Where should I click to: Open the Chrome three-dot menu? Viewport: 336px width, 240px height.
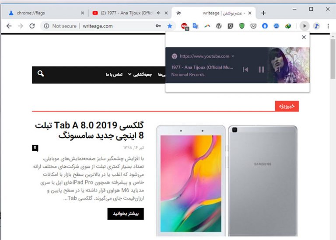pos(328,26)
